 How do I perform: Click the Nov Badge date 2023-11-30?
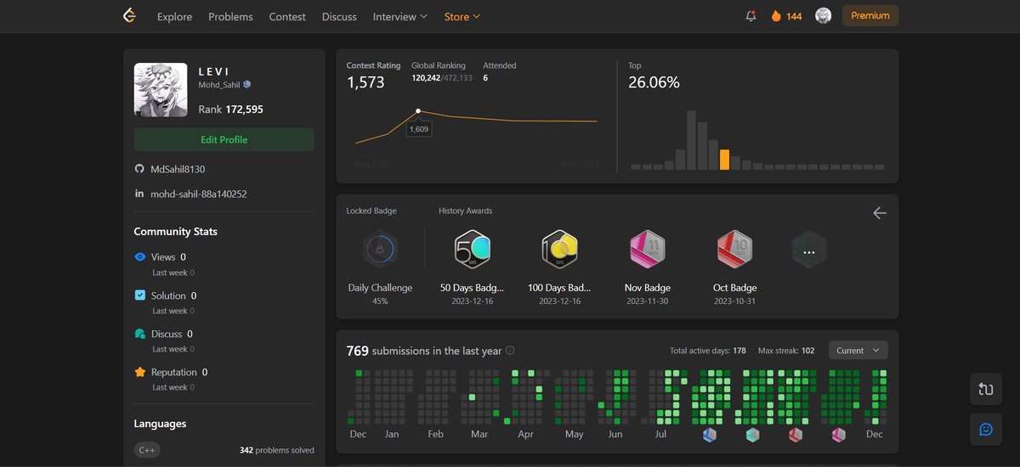point(648,301)
